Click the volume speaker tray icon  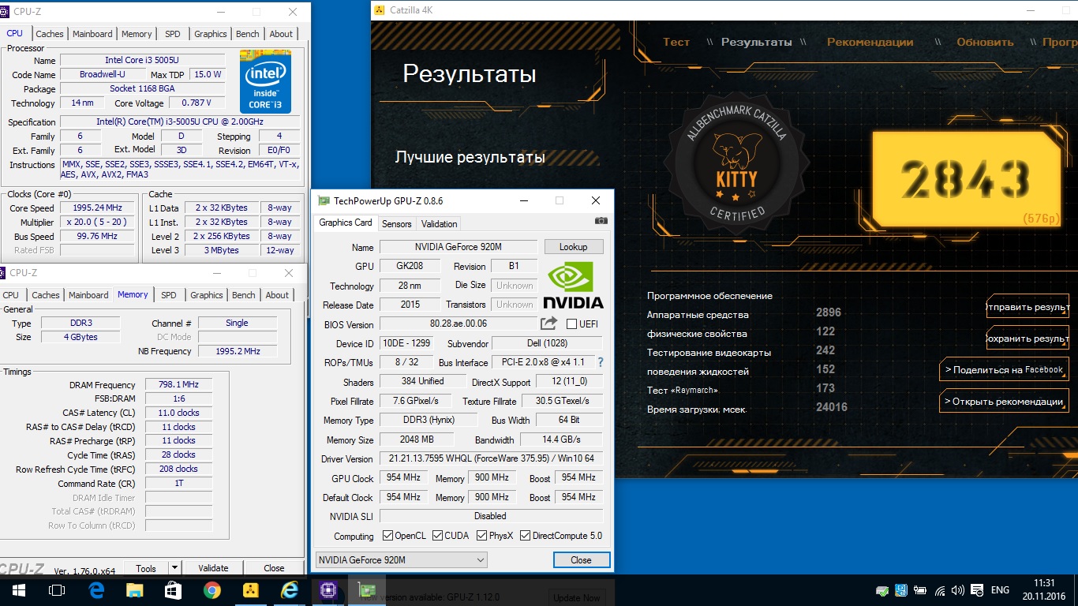958,590
